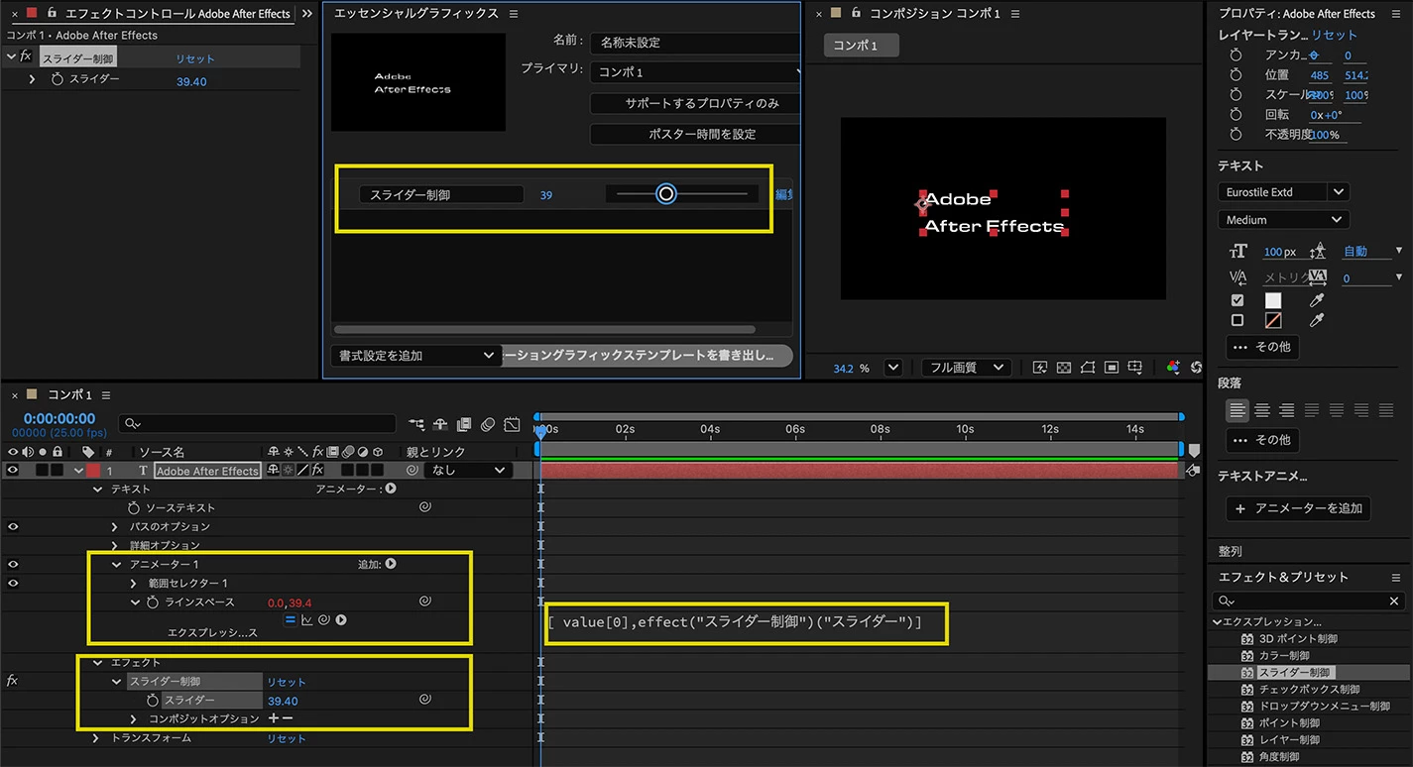This screenshot has width=1413, height=767.
Task: Toggle the shy layers switch icon in timeline
Action: coord(441,424)
